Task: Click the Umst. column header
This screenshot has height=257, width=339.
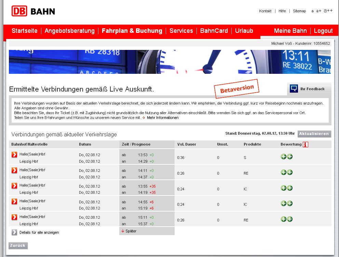Action: [222, 144]
